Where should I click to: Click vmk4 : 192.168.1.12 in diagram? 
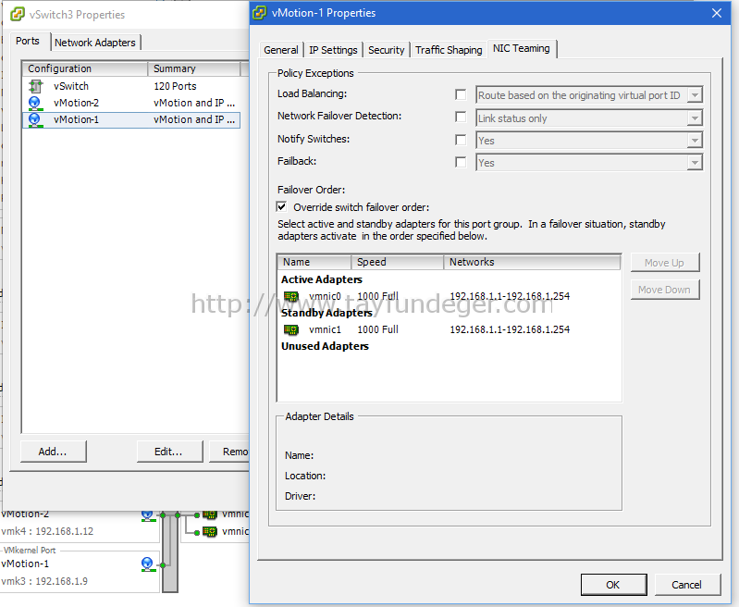click(47, 531)
